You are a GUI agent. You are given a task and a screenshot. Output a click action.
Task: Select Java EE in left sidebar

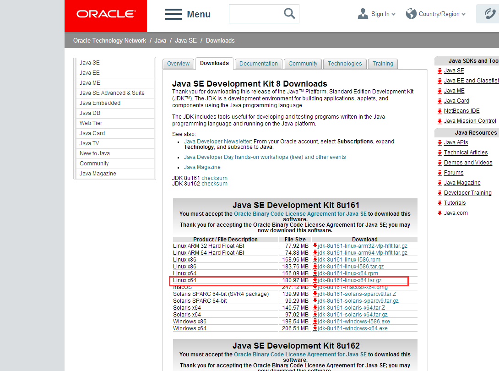[115, 73]
